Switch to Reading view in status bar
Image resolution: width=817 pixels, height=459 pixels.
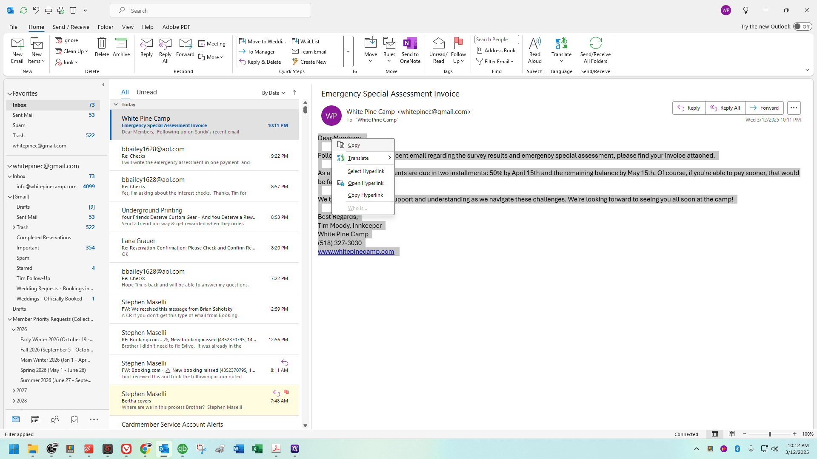click(731, 434)
